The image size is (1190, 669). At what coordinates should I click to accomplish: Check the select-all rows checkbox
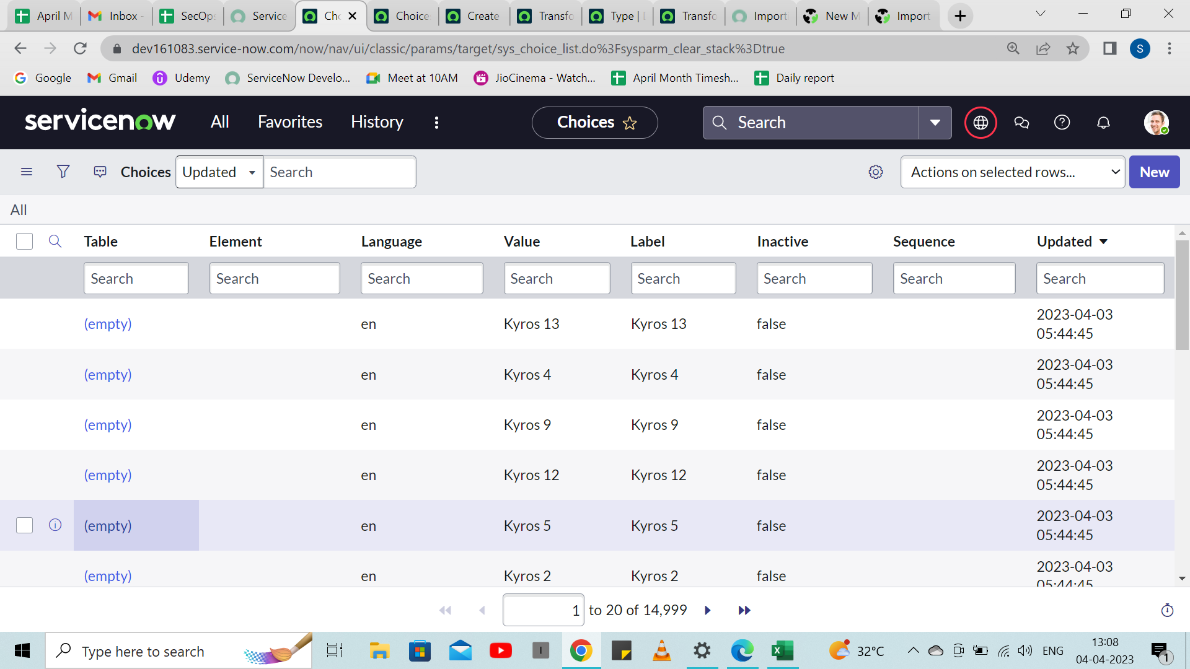click(x=24, y=242)
